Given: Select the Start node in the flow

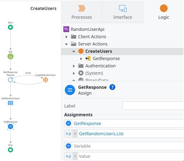Looking at the screenshot, I should [x=10, y=27].
